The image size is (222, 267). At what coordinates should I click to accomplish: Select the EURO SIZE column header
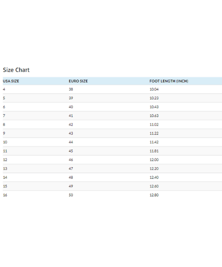tap(78, 81)
